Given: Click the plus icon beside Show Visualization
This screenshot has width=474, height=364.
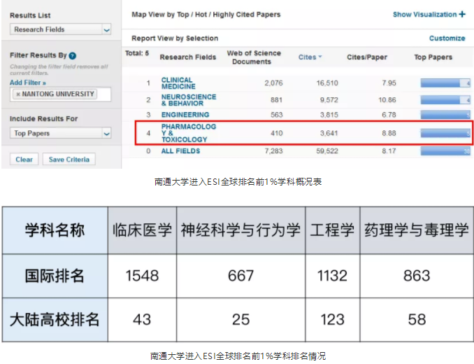Looking at the screenshot, I should (x=462, y=14).
